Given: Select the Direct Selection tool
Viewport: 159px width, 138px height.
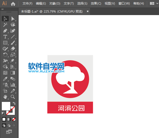Looking at the screenshot, I should click(x=13, y=19).
